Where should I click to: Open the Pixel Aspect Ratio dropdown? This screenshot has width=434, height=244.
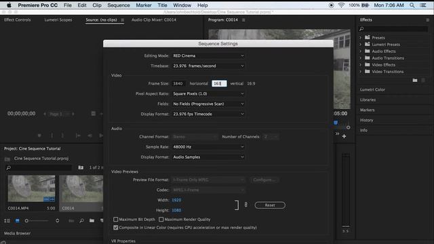[x=208, y=94]
